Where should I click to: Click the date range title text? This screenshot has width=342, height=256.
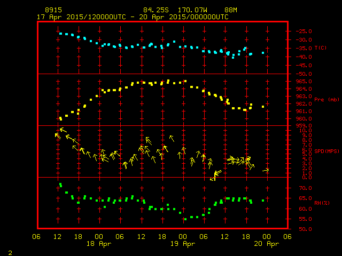coord(132,17)
